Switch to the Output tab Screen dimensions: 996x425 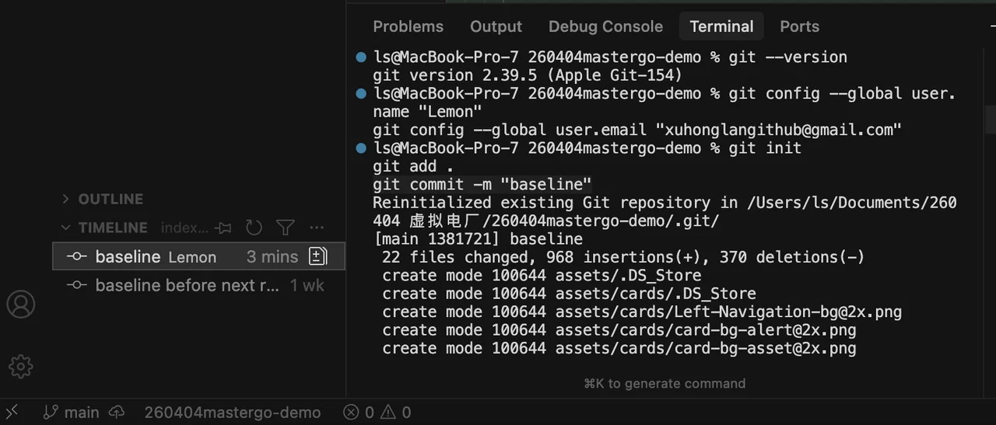click(x=496, y=26)
